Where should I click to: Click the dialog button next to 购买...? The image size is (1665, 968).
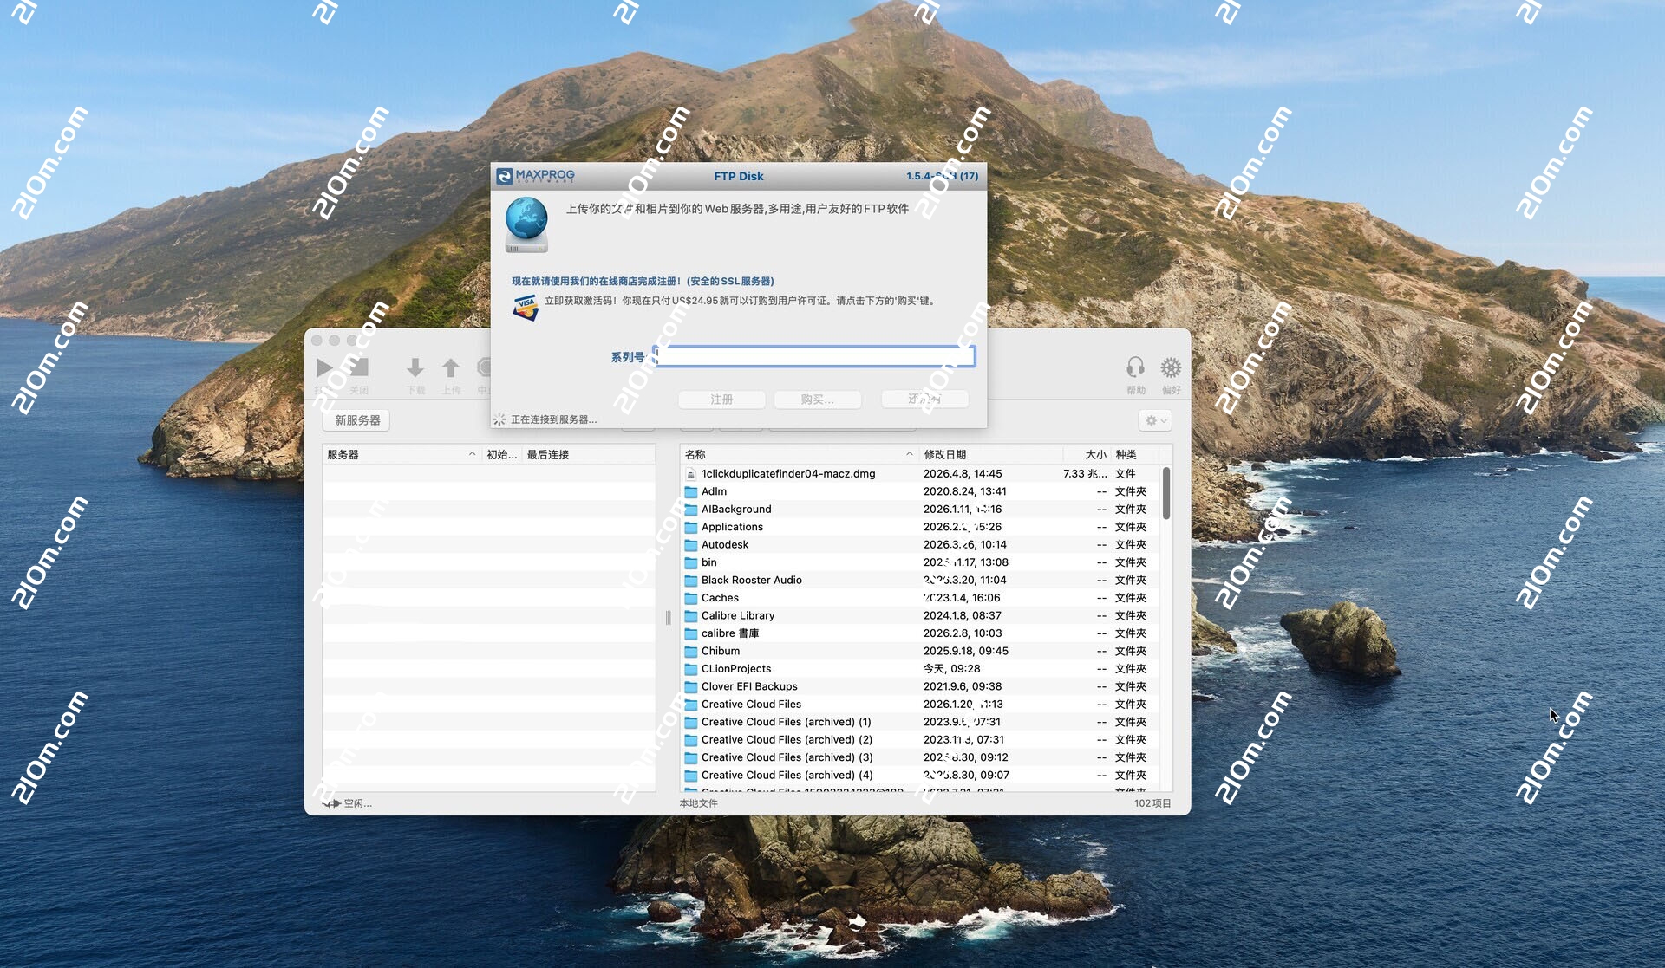[x=925, y=399]
